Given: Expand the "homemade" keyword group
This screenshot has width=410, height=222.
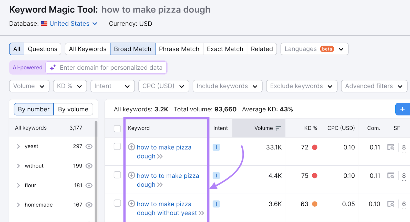Looking at the screenshot, I should [18, 205].
